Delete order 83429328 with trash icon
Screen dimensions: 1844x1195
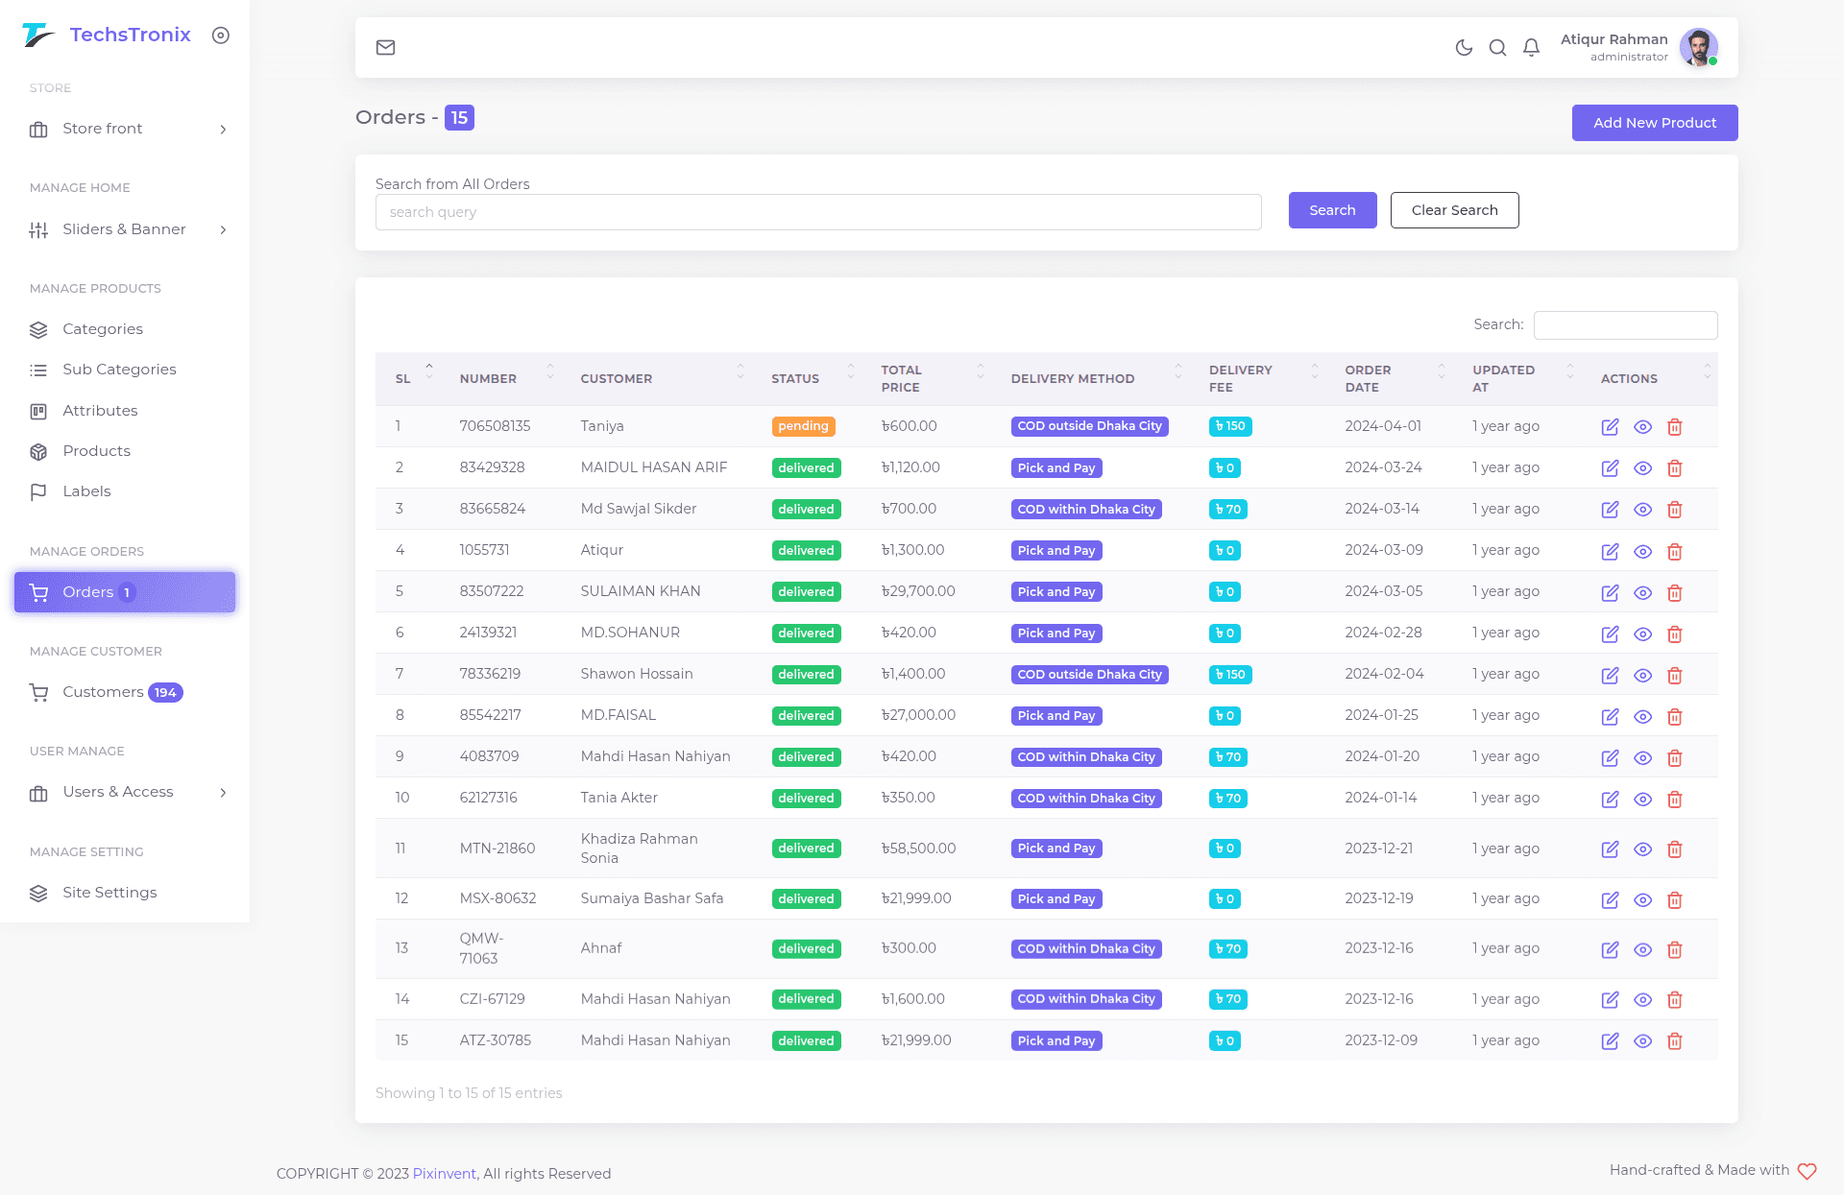click(x=1674, y=468)
